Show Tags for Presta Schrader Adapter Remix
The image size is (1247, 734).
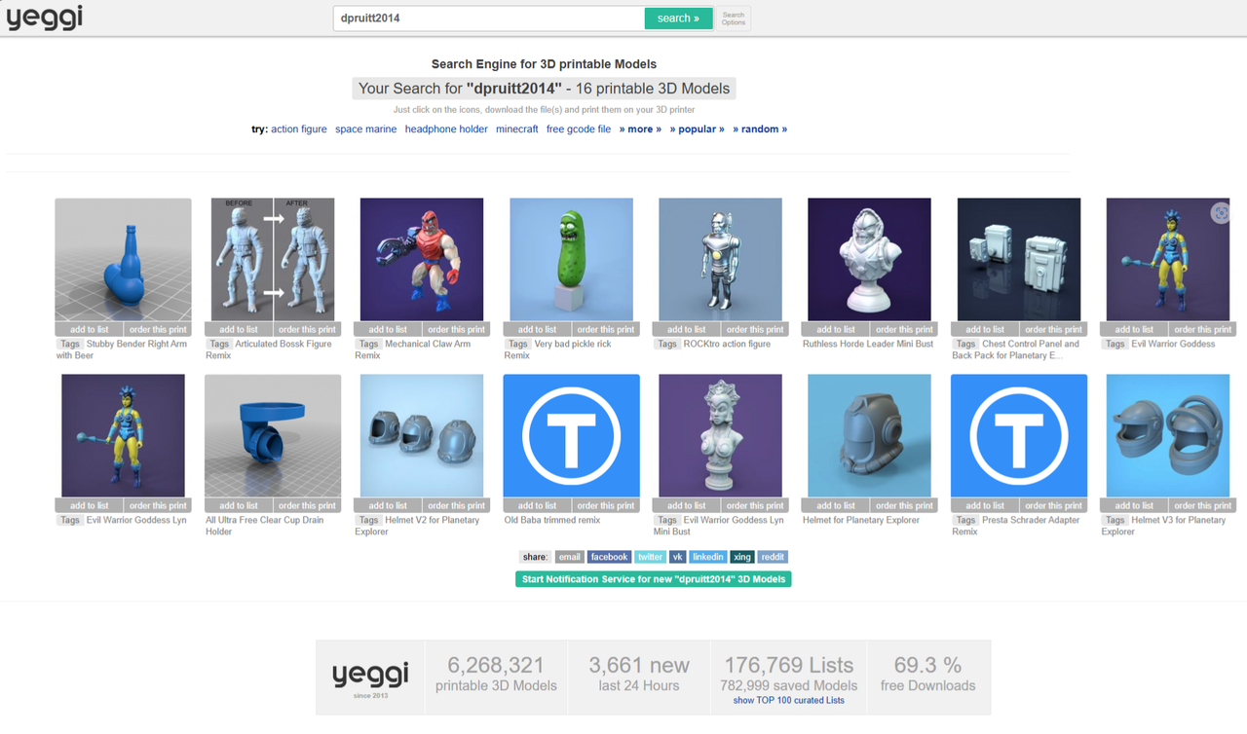(965, 520)
